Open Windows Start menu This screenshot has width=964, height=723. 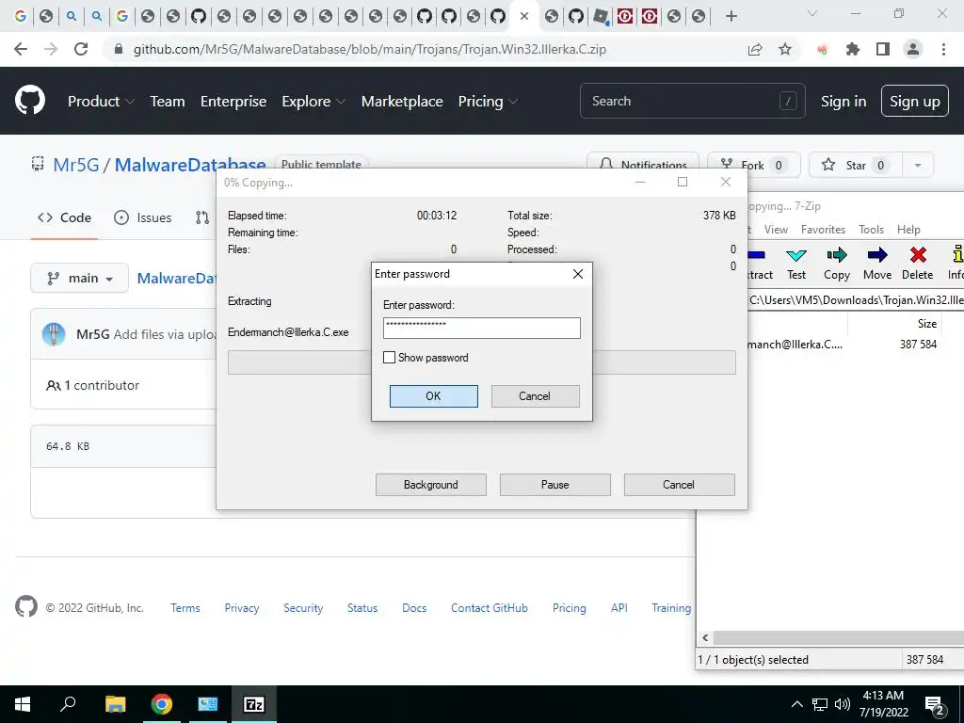23,704
